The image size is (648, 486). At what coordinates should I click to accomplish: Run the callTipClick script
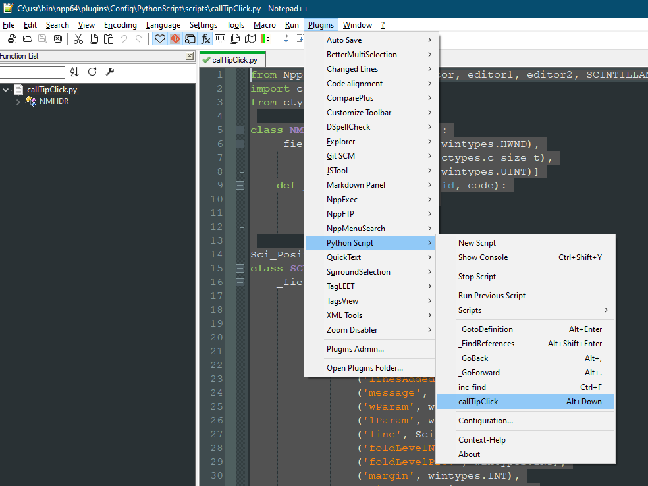526,402
